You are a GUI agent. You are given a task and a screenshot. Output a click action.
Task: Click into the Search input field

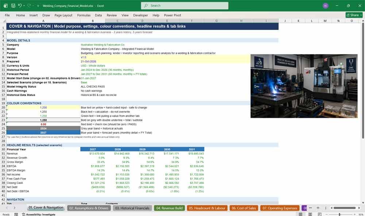pyautogui.click(x=185, y=5)
